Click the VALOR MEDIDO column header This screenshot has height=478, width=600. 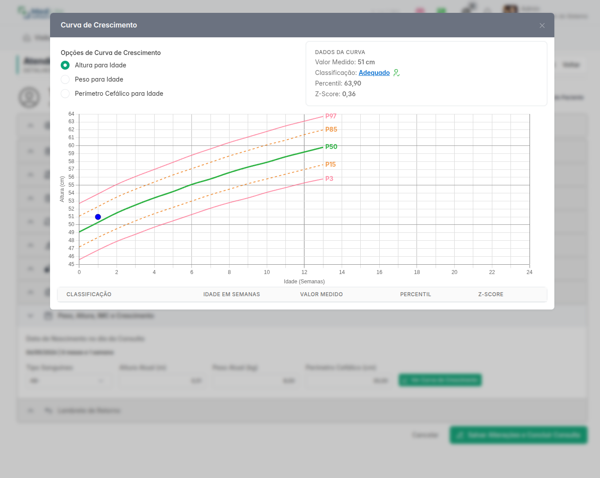click(x=321, y=294)
